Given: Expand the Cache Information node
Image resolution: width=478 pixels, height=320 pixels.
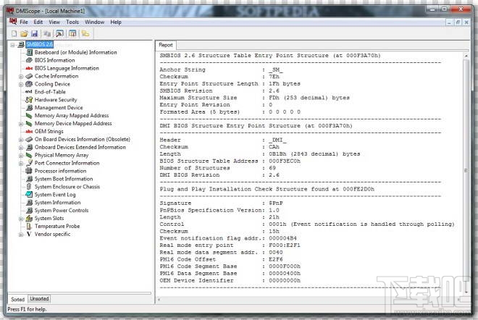Looking at the screenshot, I should [x=21, y=77].
